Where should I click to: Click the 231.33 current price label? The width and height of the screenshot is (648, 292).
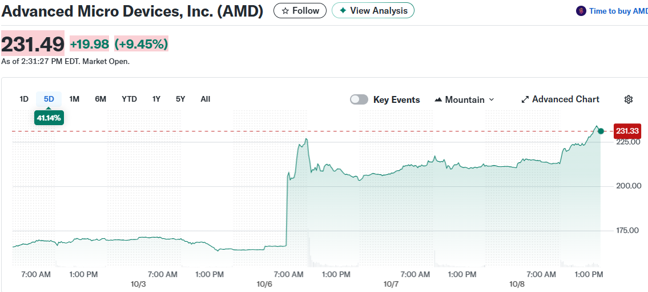click(627, 131)
